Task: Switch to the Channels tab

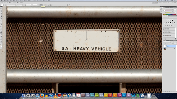Action: click(168, 40)
